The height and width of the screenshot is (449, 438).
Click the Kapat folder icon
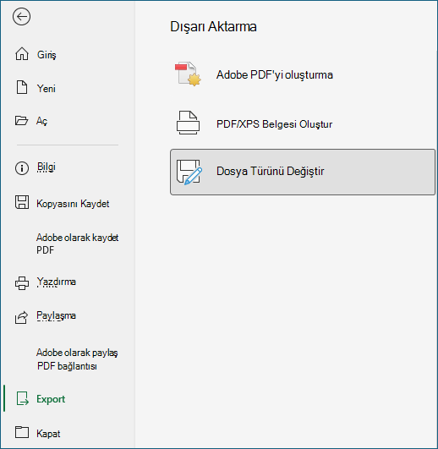coord(22,432)
